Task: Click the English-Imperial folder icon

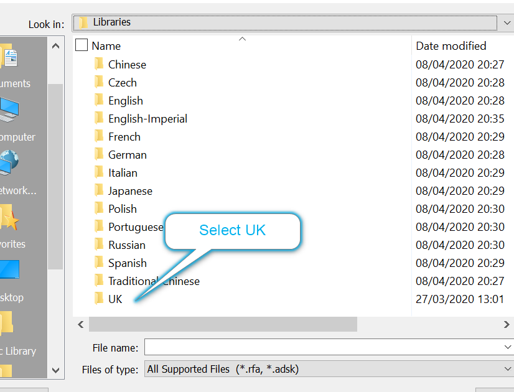Action: [99, 118]
